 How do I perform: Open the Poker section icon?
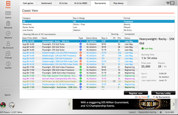(x=8, y=4)
